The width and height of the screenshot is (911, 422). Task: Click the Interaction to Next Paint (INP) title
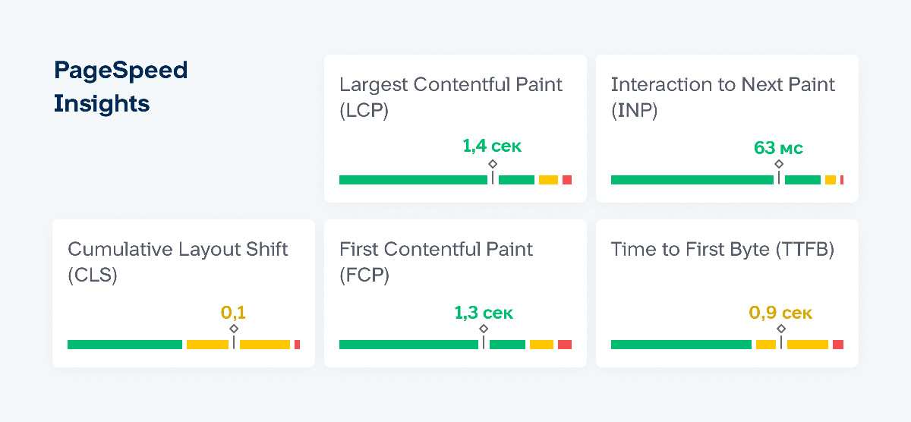click(723, 97)
